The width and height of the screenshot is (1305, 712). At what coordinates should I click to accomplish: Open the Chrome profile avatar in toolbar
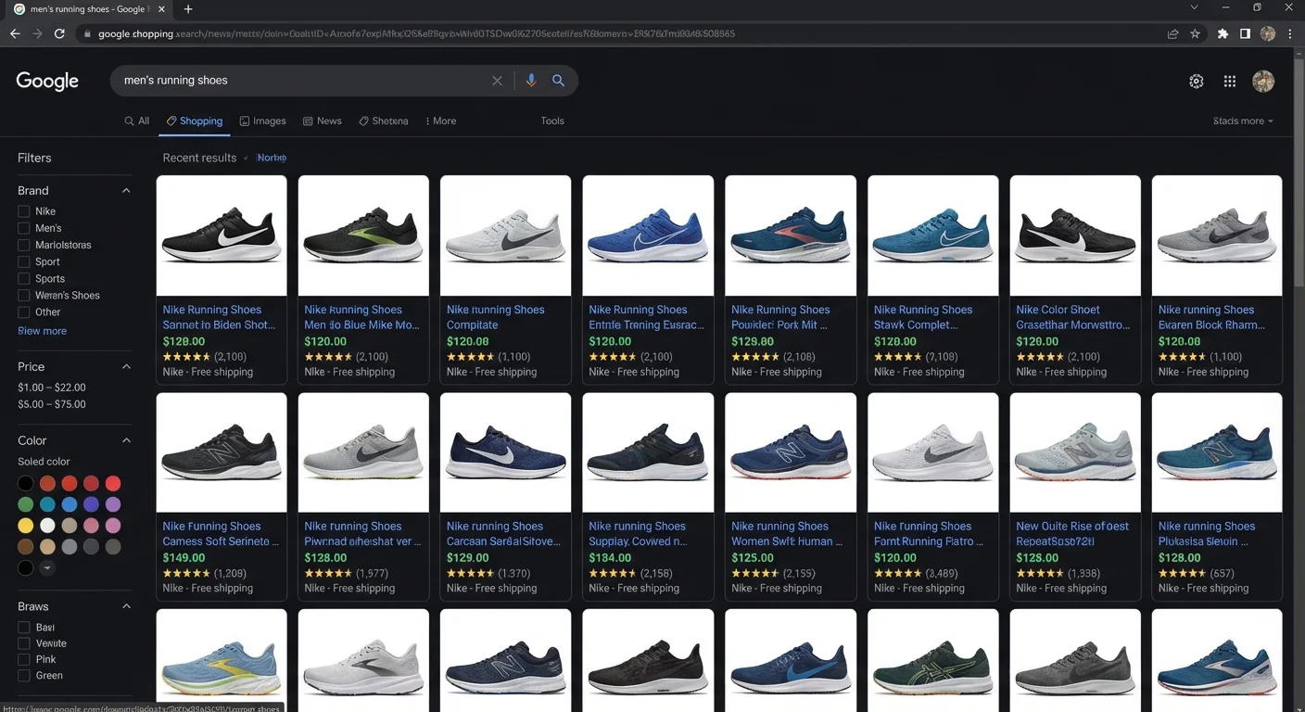[1268, 33]
